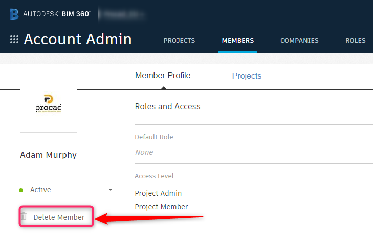The width and height of the screenshot is (373, 233).
Task: Expand the Active status dropdown arrow
Action: [x=111, y=190]
